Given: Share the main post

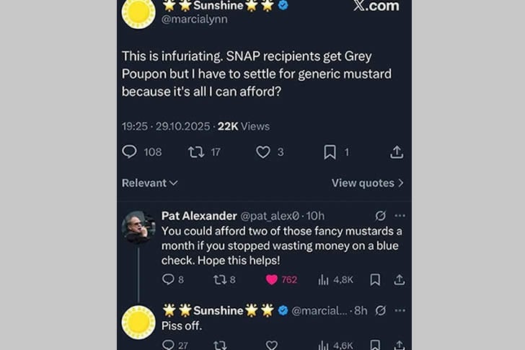Looking at the screenshot, I should pyautogui.click(x=397, y=152).
